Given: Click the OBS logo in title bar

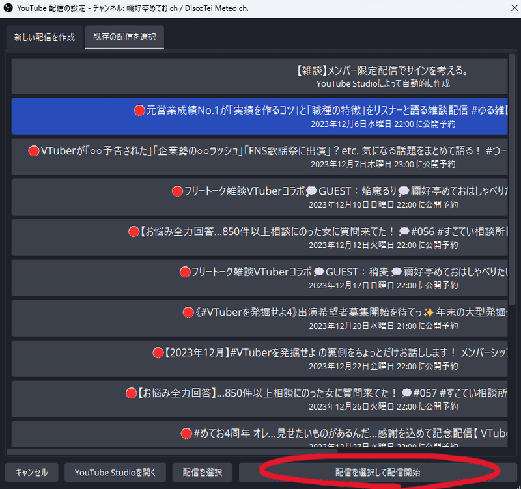Looking at the screenshot, I should [8, 8].
